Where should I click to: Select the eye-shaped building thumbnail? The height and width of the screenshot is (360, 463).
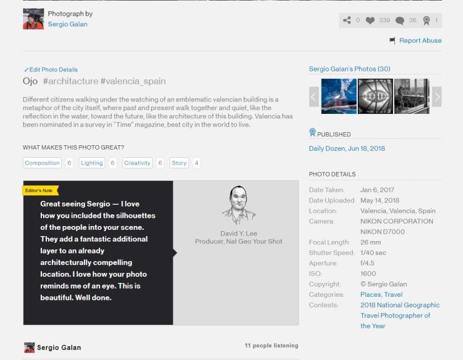pyautogui.click(x=375, y=96)
